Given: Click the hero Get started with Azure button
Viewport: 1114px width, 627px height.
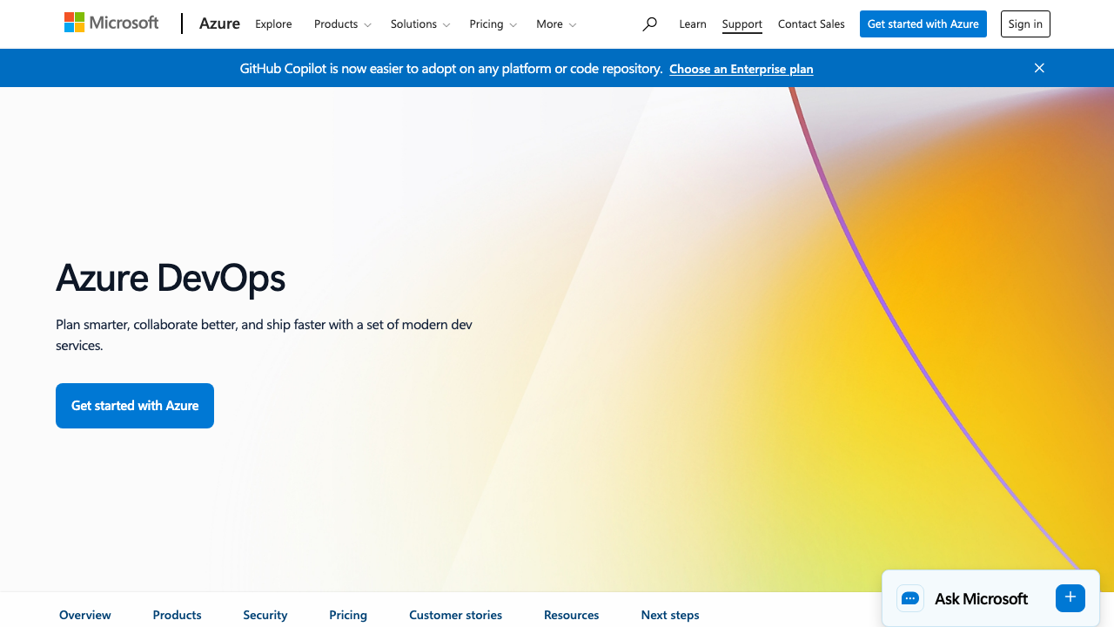Looking at the screenshot, I should coord(135,406).
